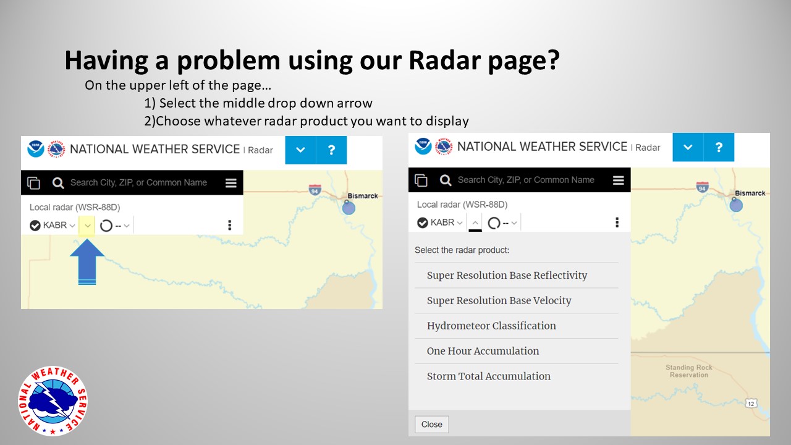Click the I-94 highway shield in the product-list screenshot
The width and height of the screenshot is (791, 445).
[x=703, y=187]
